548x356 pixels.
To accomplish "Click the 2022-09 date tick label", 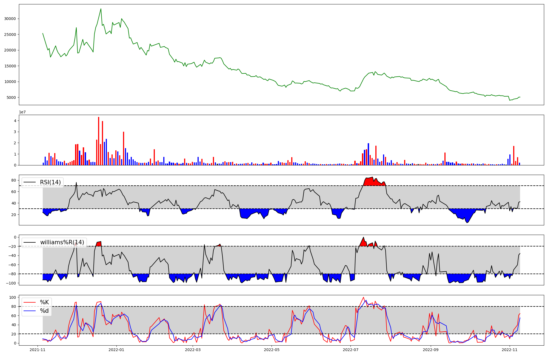I will click(431, 350).
